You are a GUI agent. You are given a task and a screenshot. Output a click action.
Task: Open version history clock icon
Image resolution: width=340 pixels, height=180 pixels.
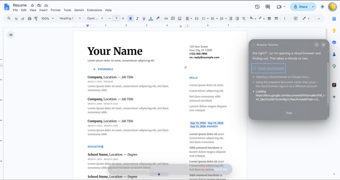pos(257,7)
